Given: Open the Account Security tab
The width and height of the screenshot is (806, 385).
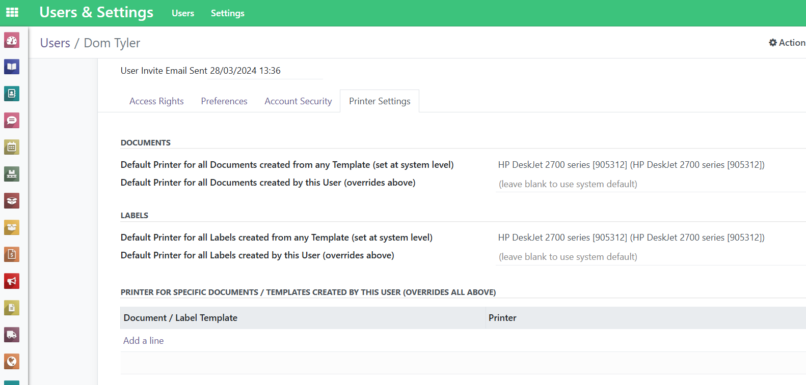Looking at the screenshot, I should pyautogui.click(x=298, y=101).
